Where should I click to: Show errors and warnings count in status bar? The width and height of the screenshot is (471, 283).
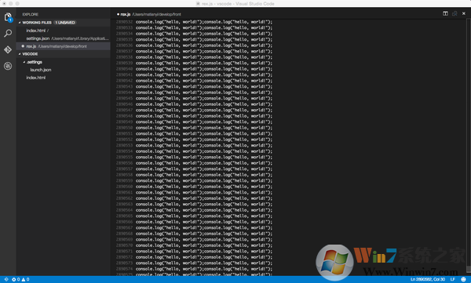click(20, 279)
